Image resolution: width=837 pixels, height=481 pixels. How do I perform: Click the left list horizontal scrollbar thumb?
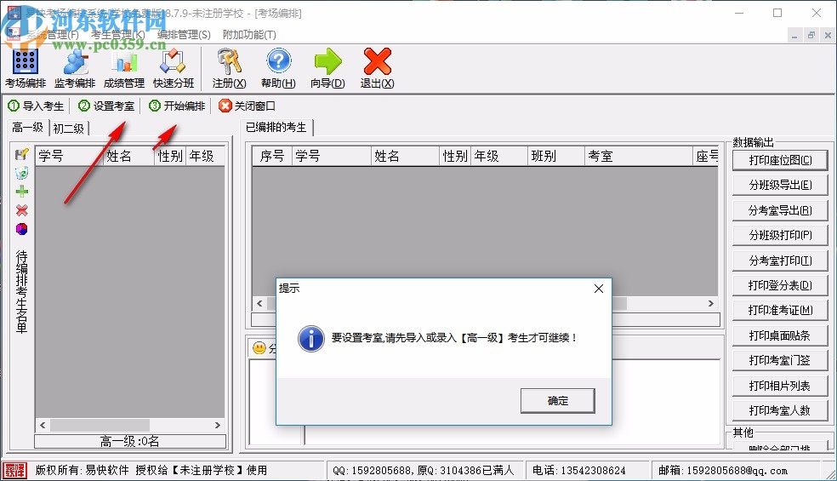[x=100, y=426]
